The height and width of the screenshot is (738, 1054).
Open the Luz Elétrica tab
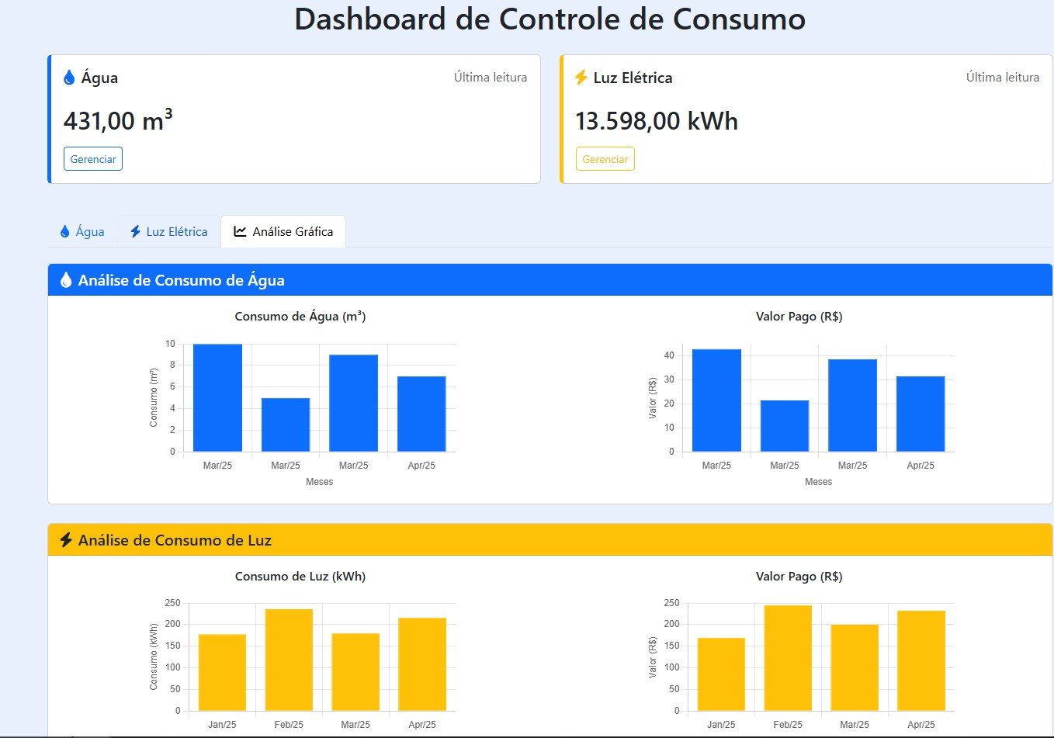[x=168, y=231]
